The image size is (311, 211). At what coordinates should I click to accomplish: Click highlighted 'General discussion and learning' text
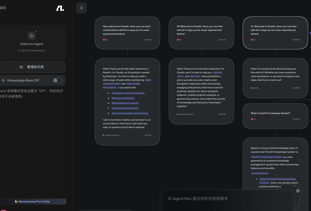130,114
